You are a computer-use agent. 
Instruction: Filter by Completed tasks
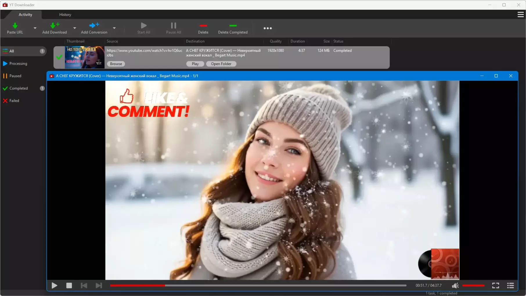coord(24,88)
